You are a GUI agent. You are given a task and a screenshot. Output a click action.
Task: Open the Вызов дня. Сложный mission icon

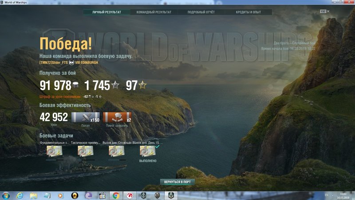click(x=116, y=151)
